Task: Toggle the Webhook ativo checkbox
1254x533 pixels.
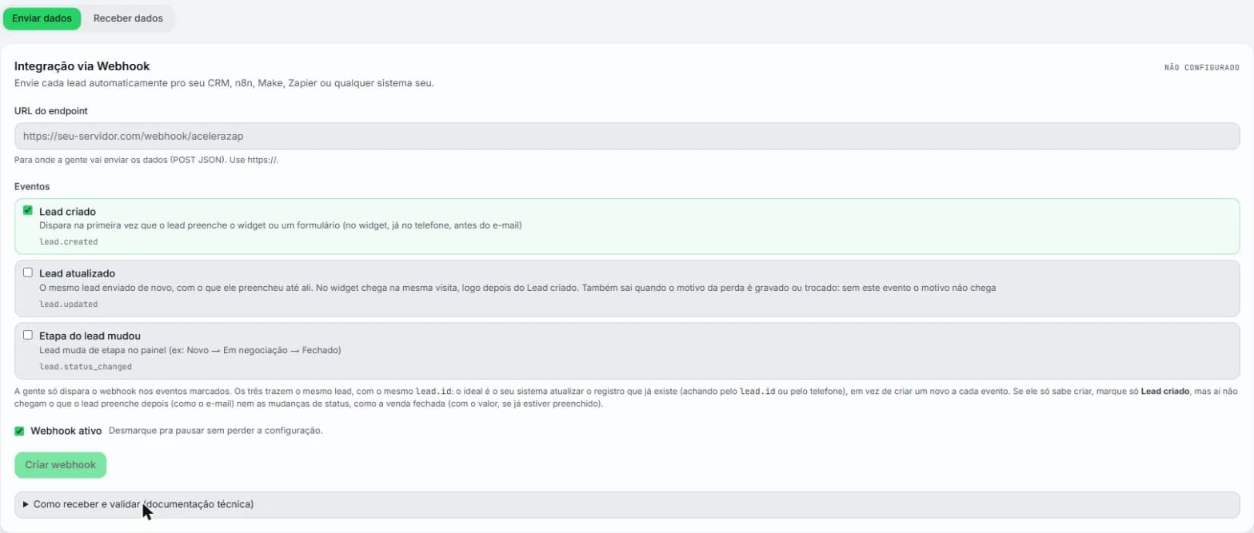Action: coord(19,432)
